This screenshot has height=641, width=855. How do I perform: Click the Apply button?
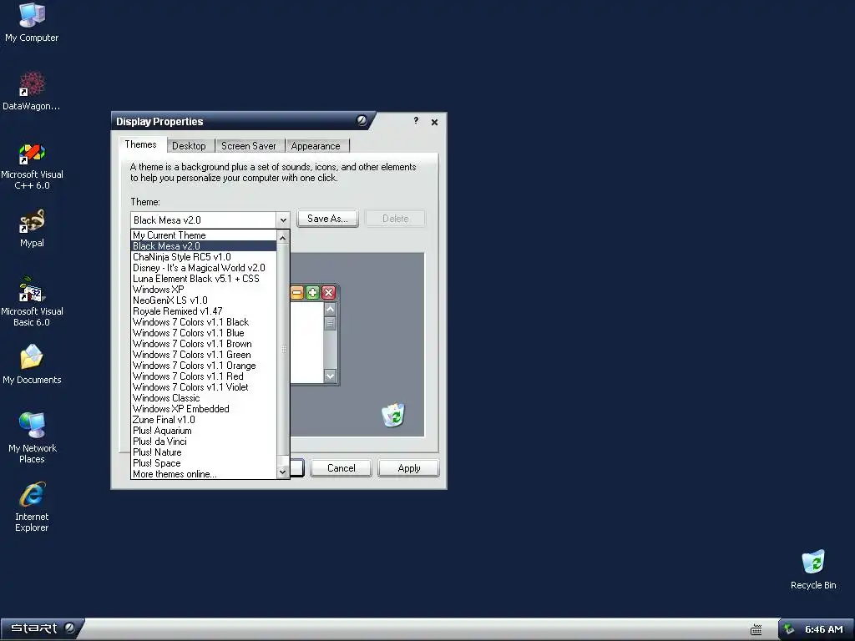[409, 468]
